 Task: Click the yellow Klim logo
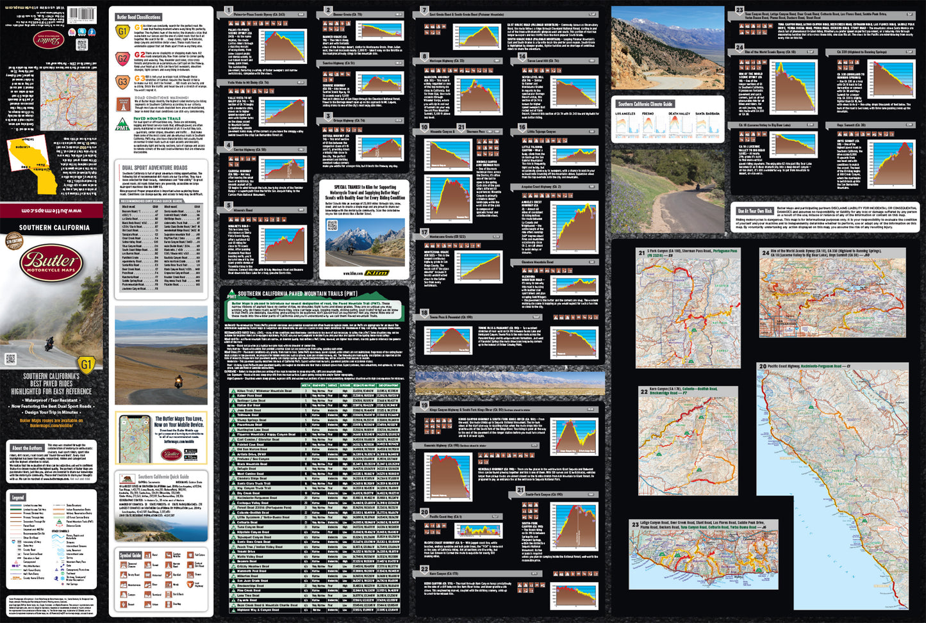pos(377,273)
